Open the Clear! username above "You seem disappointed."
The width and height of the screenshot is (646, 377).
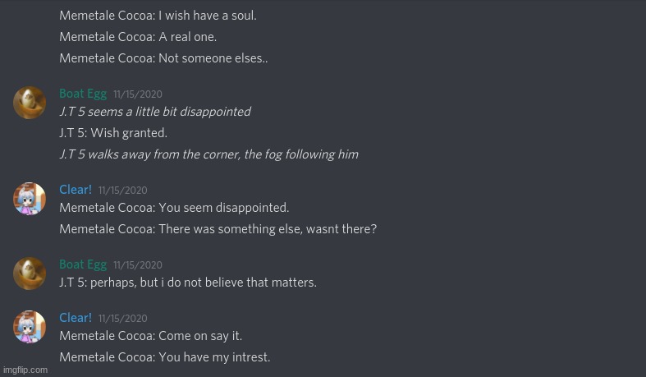(x=76, y=190)
